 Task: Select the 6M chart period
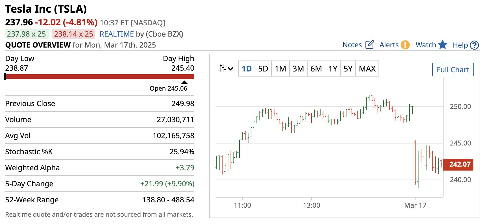point(316,69)
